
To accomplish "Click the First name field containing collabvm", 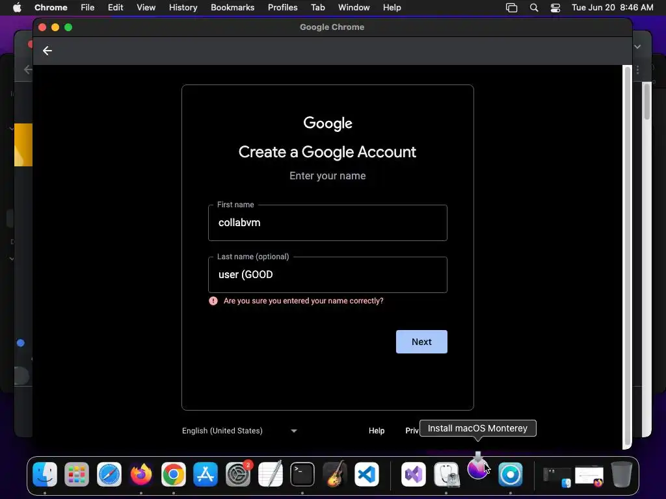I will pos(328,223).
